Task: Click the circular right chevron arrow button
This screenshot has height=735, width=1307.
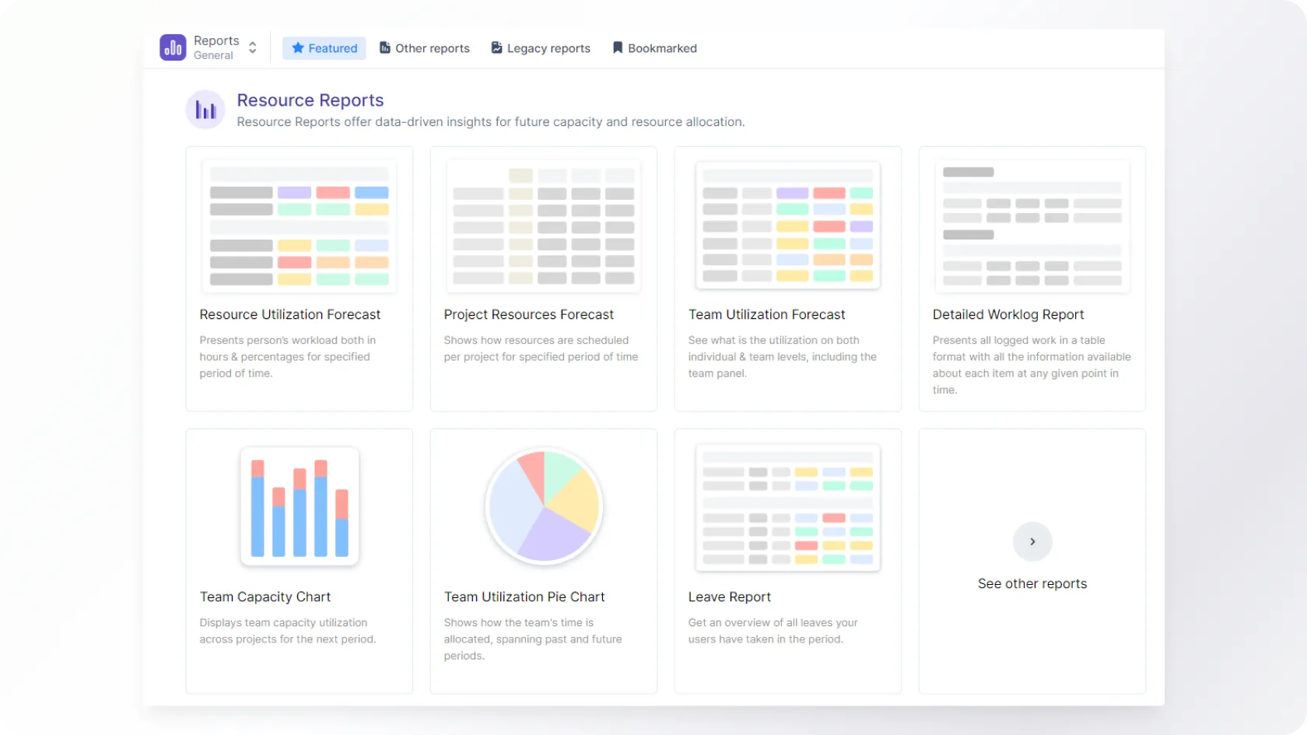Action: 1032,541
